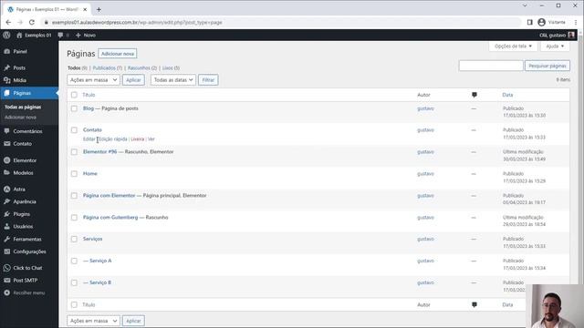Expand the Opções de tela panel
Image resolution: width=584 pixels, height=328 pixels.
pos(513,46)
